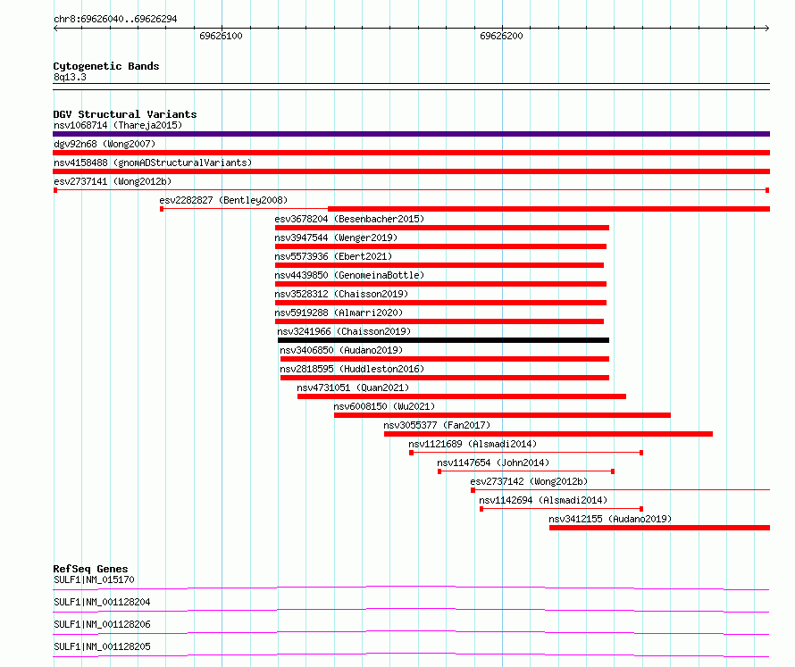The image size is (795, 667).
Task: Open SULF1|NM_001128206 gene label
Action: coord(102,624)
